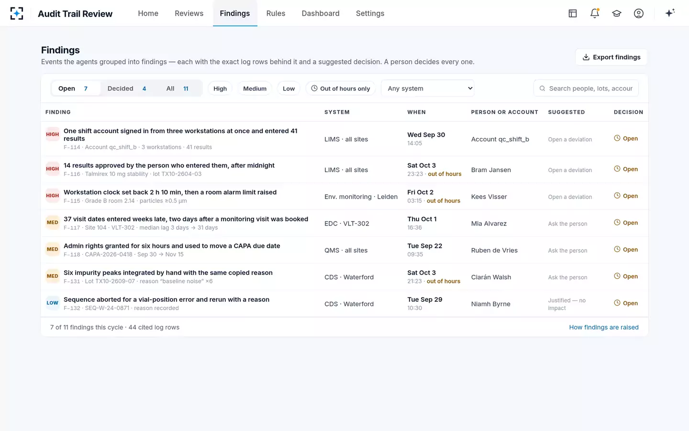The image size is (689, 431).
Task: Open finding 'Admin rights granted for six hours'
Action: coord(172,246)
